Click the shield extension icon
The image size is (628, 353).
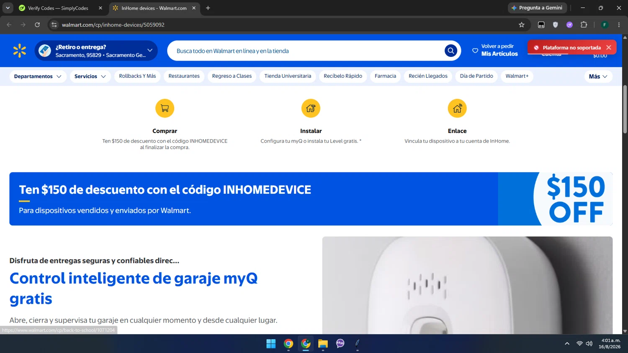click(556, 25)
